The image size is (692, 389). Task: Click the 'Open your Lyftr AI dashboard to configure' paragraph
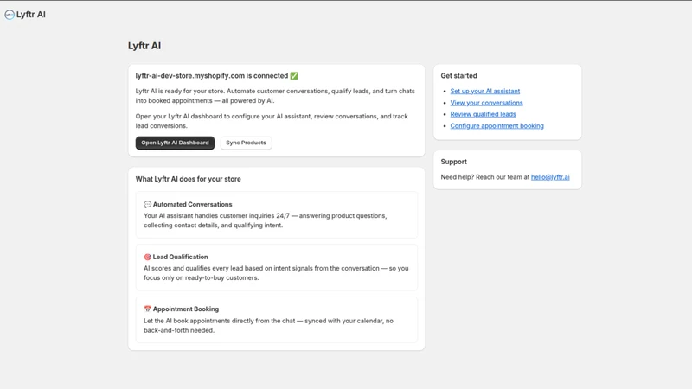pyautogui.click(x=272, y=121)
